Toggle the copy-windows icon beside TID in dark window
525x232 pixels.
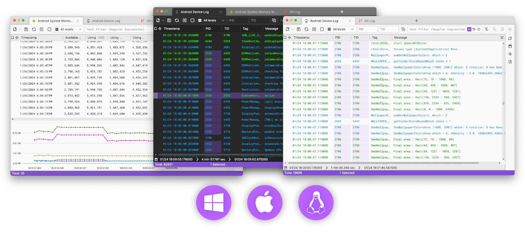(274, 20)
